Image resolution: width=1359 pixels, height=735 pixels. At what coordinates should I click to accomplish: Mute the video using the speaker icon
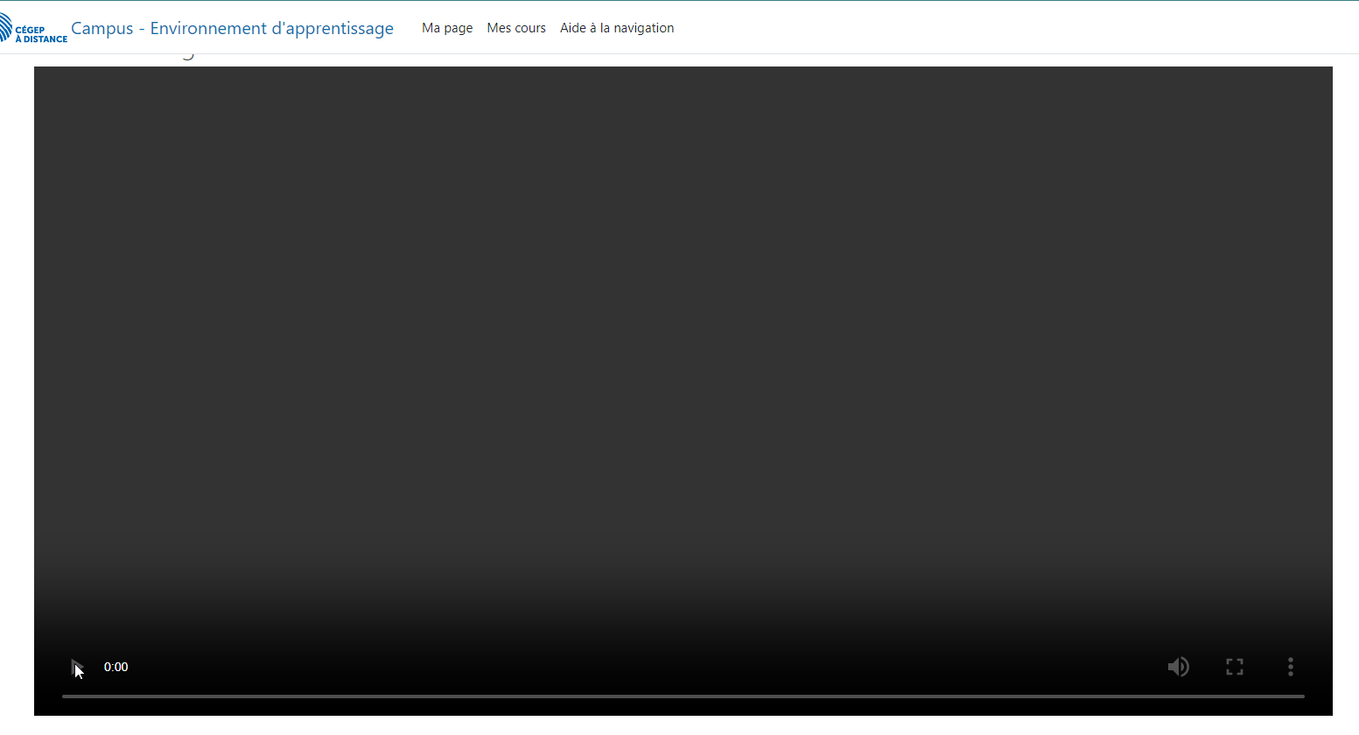click(1178, 668)
